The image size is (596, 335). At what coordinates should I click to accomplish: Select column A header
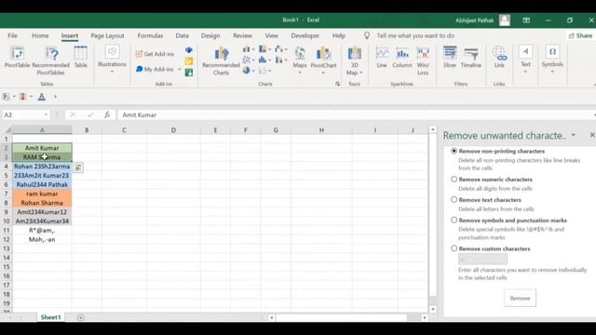[42, 130]
